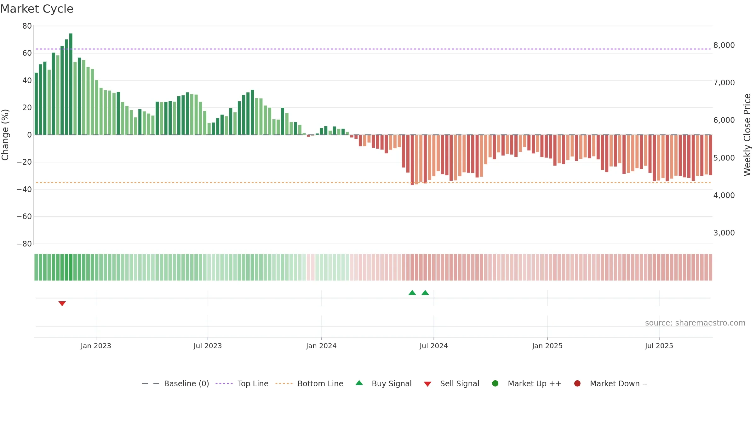Click the source: sharemaestro.com text

point(695,323)
